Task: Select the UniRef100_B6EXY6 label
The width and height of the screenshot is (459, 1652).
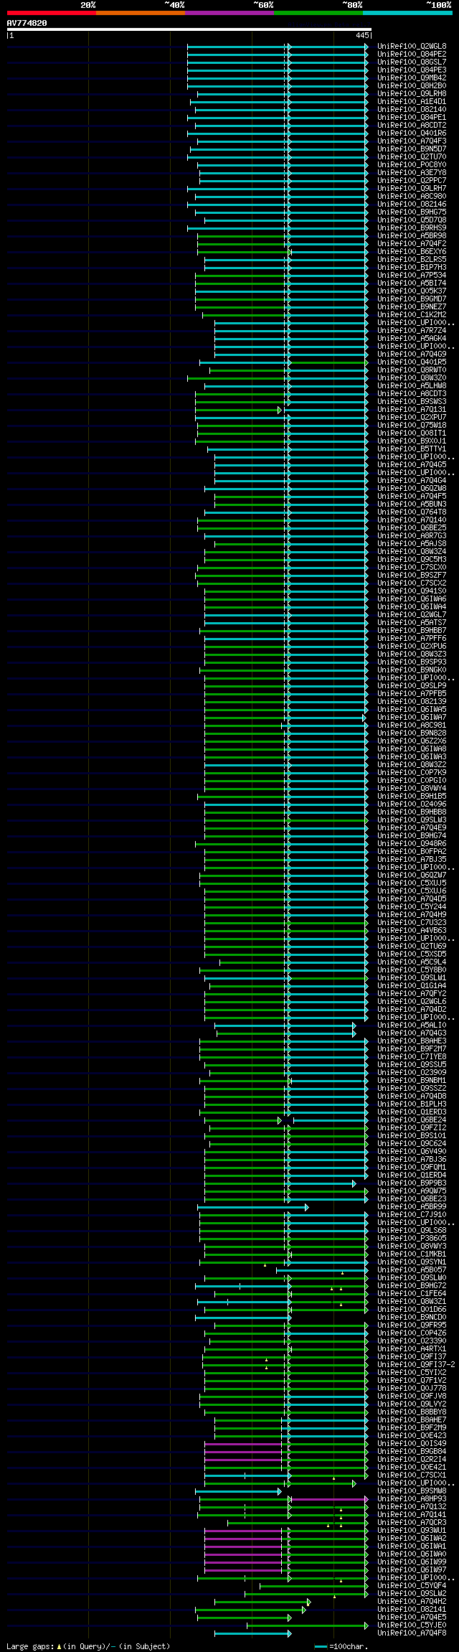Action: [x=412, y=252]
